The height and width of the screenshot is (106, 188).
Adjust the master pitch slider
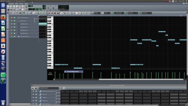56,8
